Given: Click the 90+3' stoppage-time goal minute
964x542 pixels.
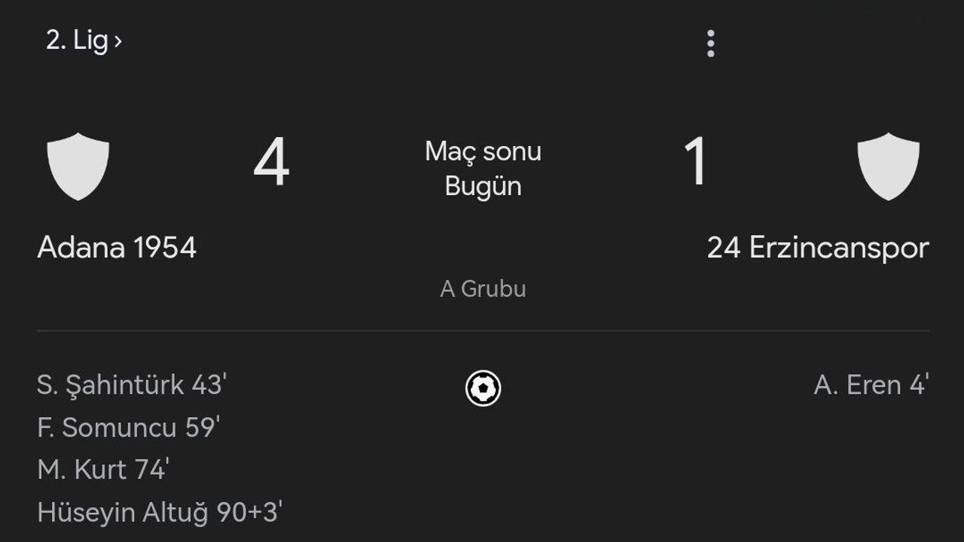Looking at the screenshot, I should click(x=249, y=513).
